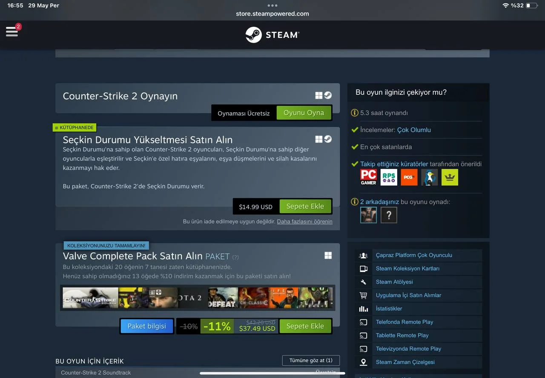Click the Oynaması Ücretsiz label
Image resolution: width=545 pixels, height=378 pixels.
[x=244, y=114]
